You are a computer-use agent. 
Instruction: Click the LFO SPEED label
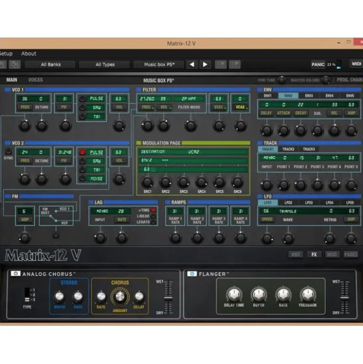pyautogui.click(x=267, y=219)
